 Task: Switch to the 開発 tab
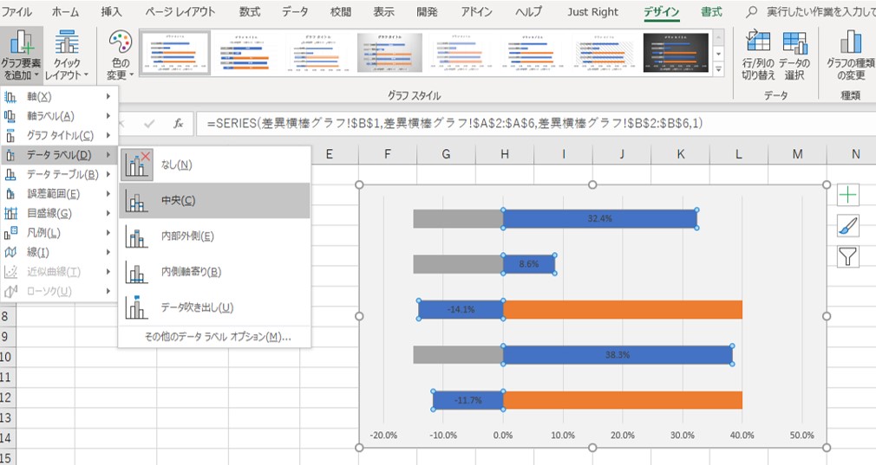click(427, 12)
